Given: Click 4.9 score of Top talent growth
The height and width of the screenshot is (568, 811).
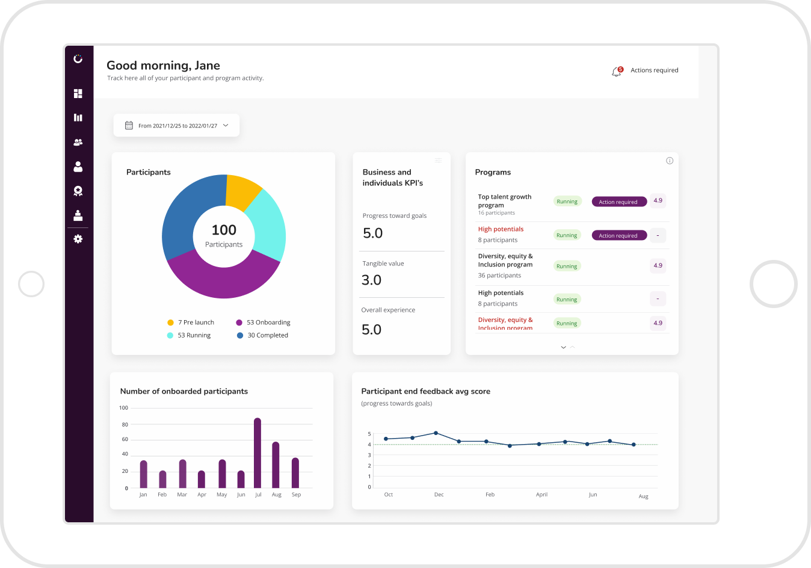Looking at the screenshot, I should [658, 200].
